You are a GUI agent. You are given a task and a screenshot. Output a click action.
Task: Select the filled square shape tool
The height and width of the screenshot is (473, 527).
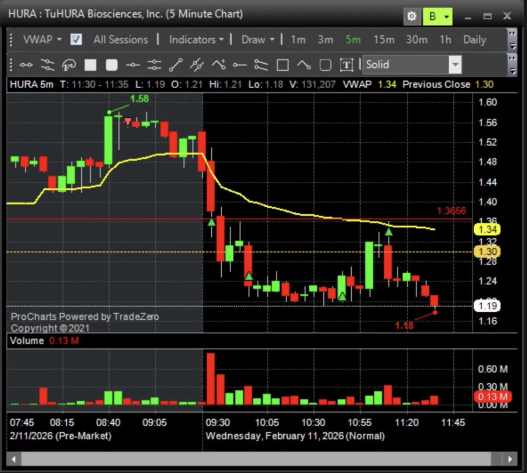[x=90, y=65]
